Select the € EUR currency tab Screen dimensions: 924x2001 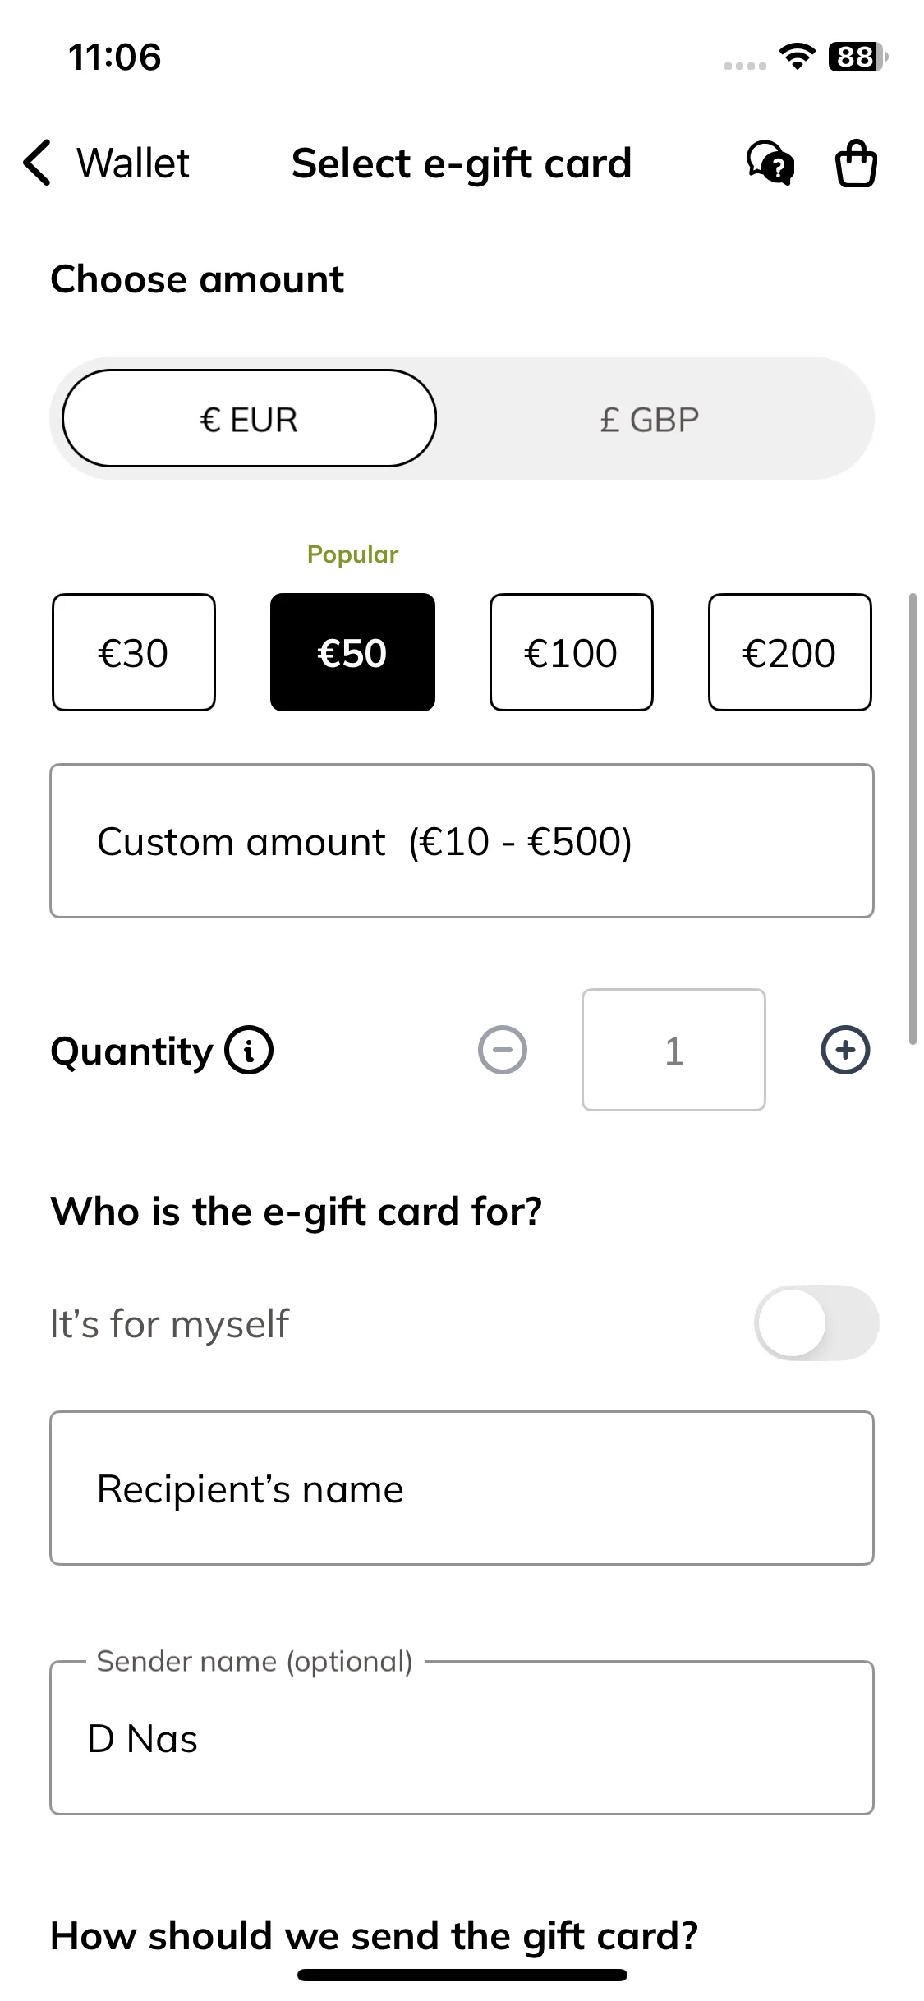coord(249,418)
